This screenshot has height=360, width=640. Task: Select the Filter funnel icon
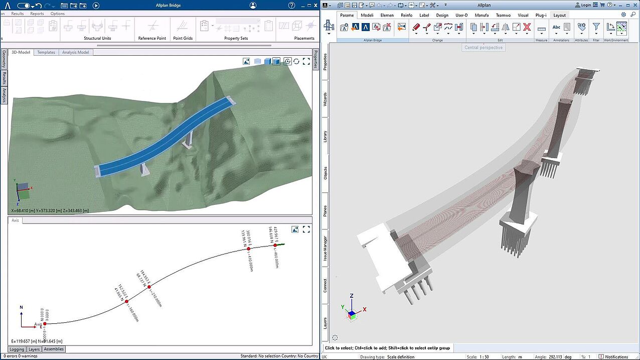(x=596, y=27)
